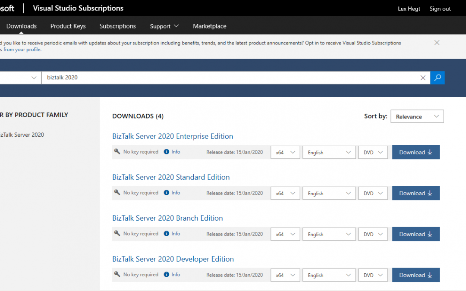This screenshot has height=291, width=466.
Task: Open x64 architecture dropdown for Enterprise Edition
Action: coord(285,152)
